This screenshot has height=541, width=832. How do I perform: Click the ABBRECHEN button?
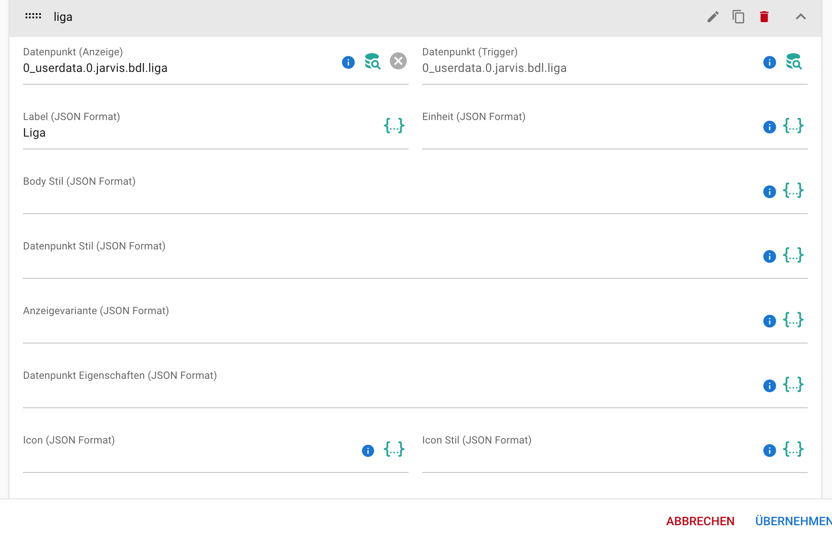pos(700,521)
